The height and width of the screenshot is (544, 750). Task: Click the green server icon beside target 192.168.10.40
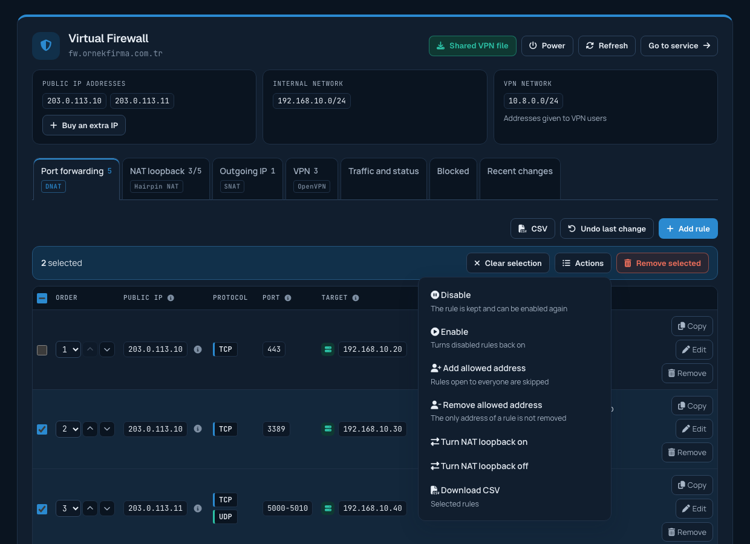pyautogui.click(x=328, y=508)
